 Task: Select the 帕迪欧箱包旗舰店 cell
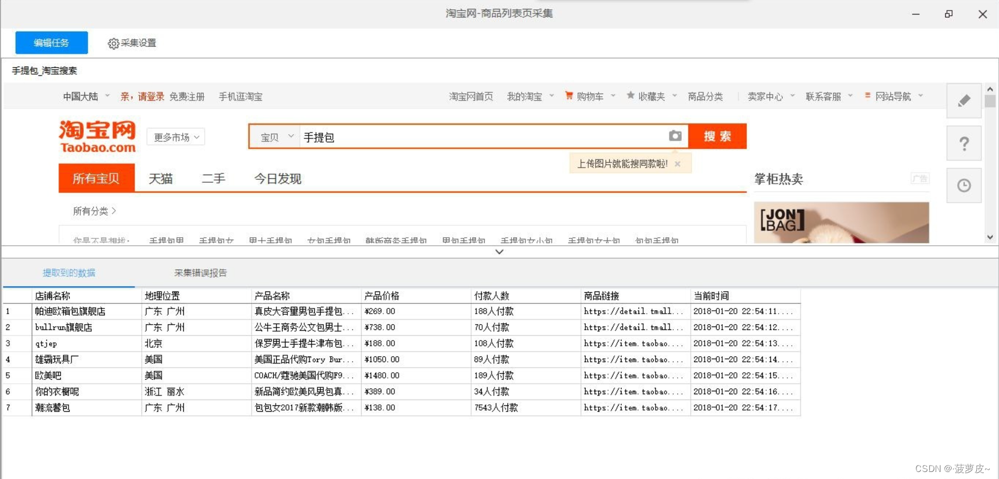87,311
